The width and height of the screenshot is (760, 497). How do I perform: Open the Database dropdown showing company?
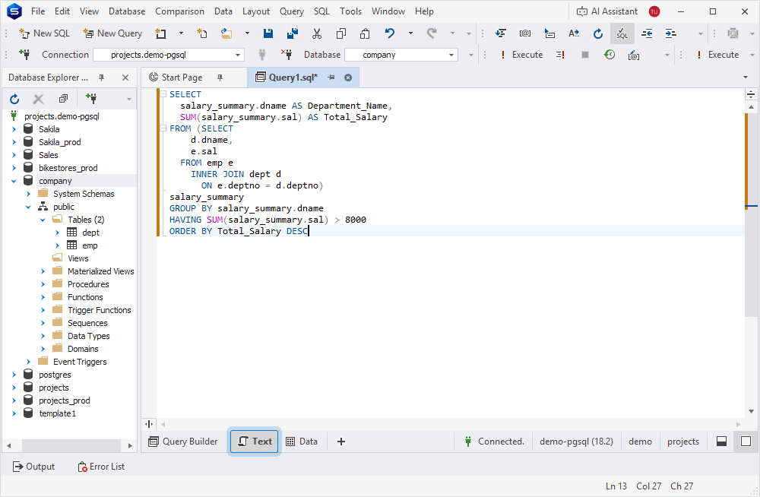(x=401, y=55)
